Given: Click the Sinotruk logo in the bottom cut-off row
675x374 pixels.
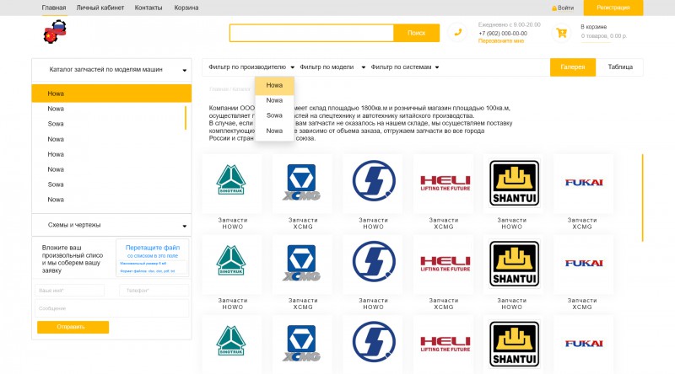Looking at the screenshot, I should [231, 341].
